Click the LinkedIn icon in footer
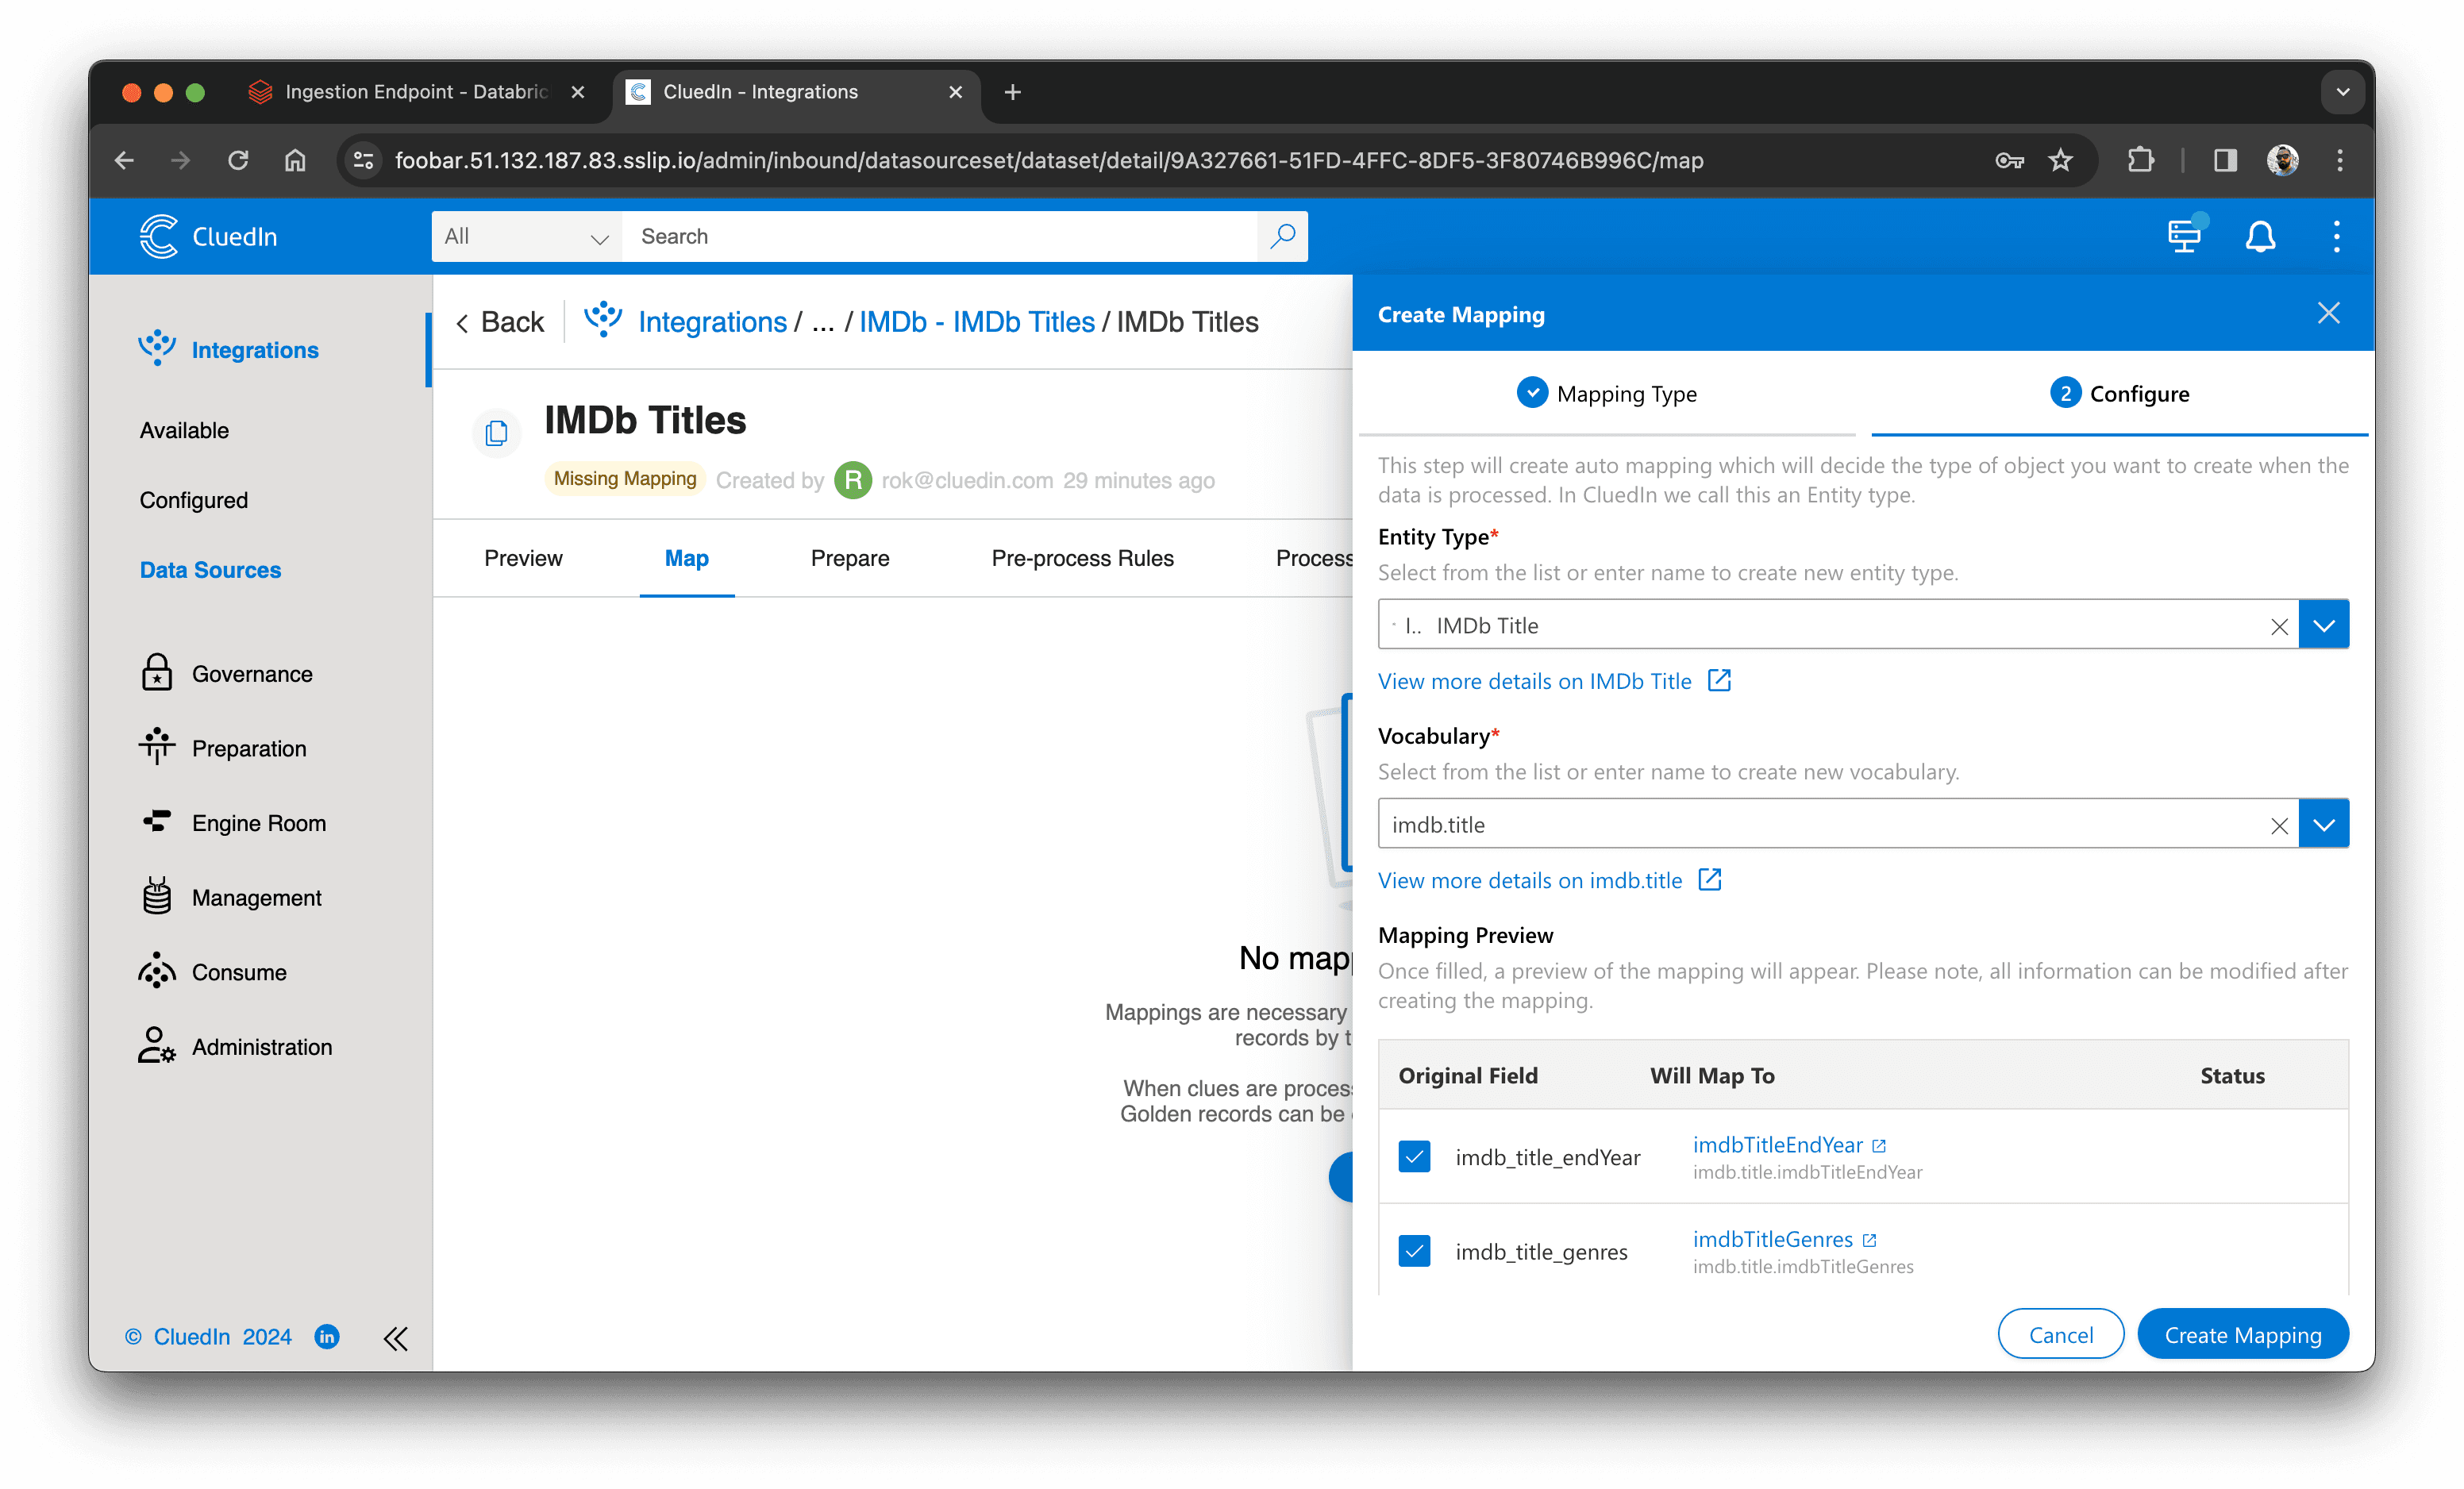This screenshot has width=2464, height=1489. point(327,1337)
